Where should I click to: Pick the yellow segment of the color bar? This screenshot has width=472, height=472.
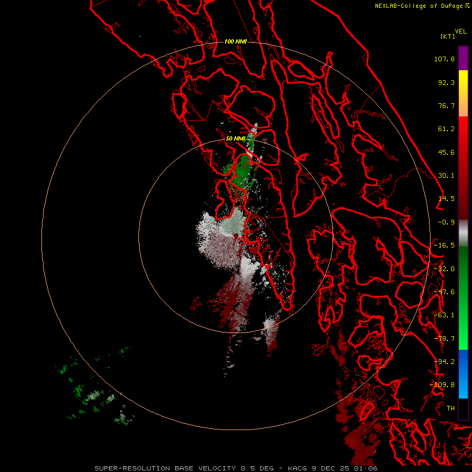(x=463, y=93)
